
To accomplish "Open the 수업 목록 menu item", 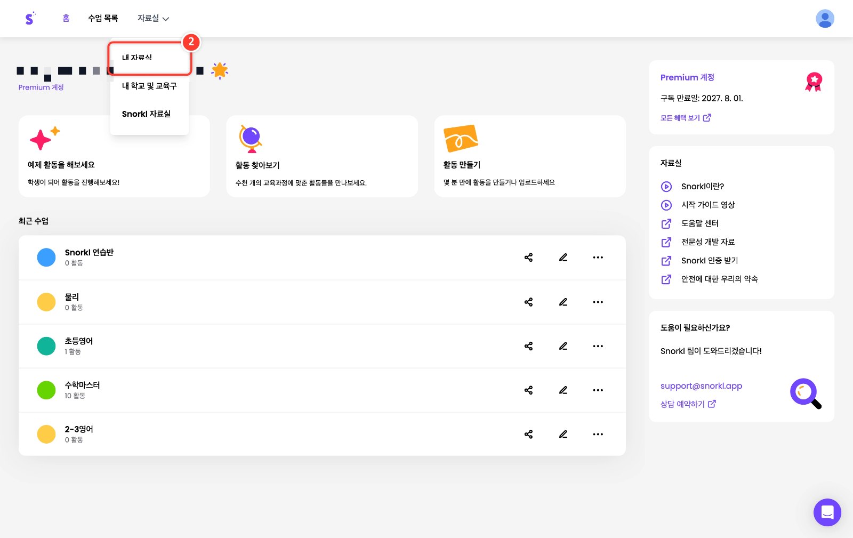I will tap(103, 18).
